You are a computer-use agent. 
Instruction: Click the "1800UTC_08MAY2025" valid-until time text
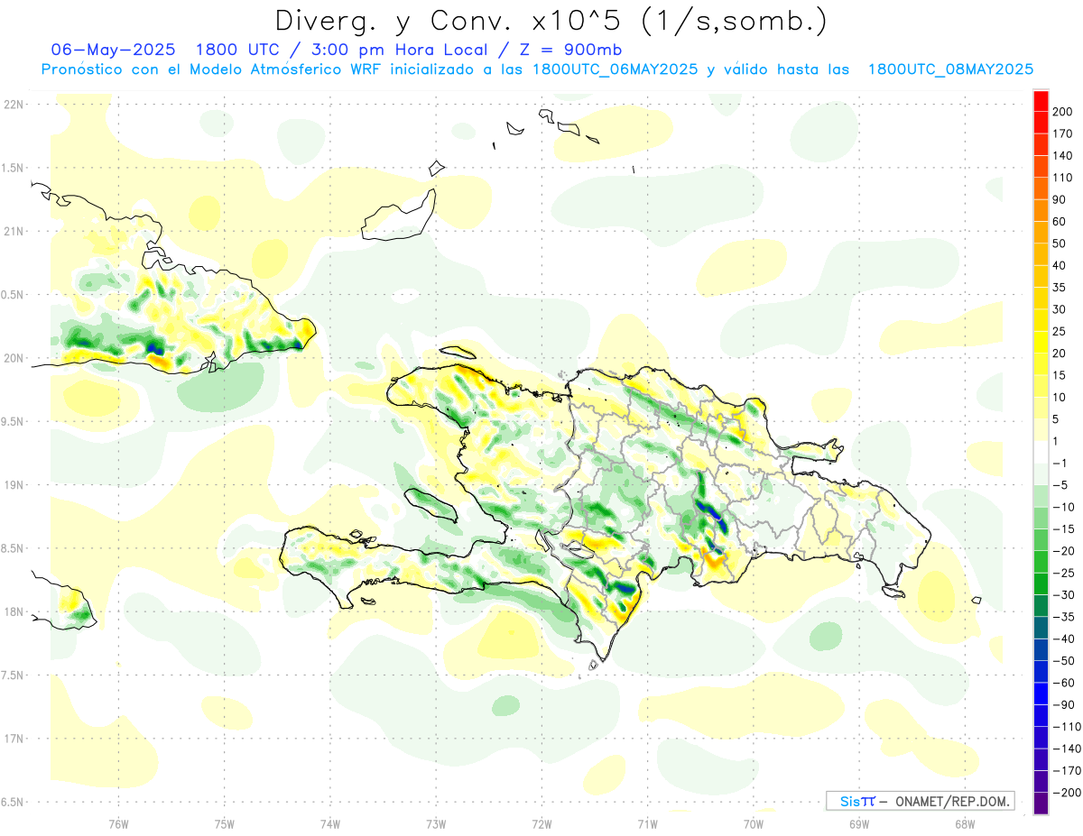click(950, 69)
